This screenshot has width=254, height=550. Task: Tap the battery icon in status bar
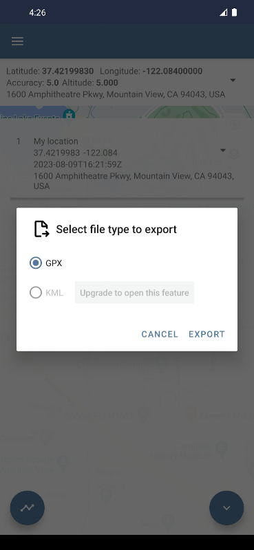(234, 12)
